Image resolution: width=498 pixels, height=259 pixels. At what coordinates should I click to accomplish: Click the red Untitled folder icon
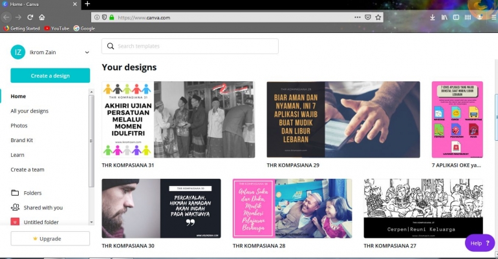pos(15,222)
